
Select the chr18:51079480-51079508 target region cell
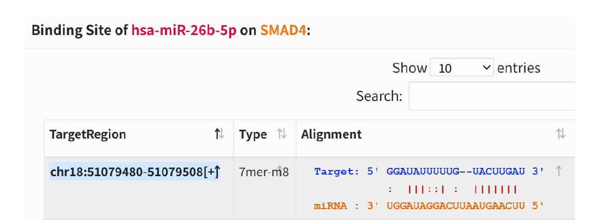(134, 171)
